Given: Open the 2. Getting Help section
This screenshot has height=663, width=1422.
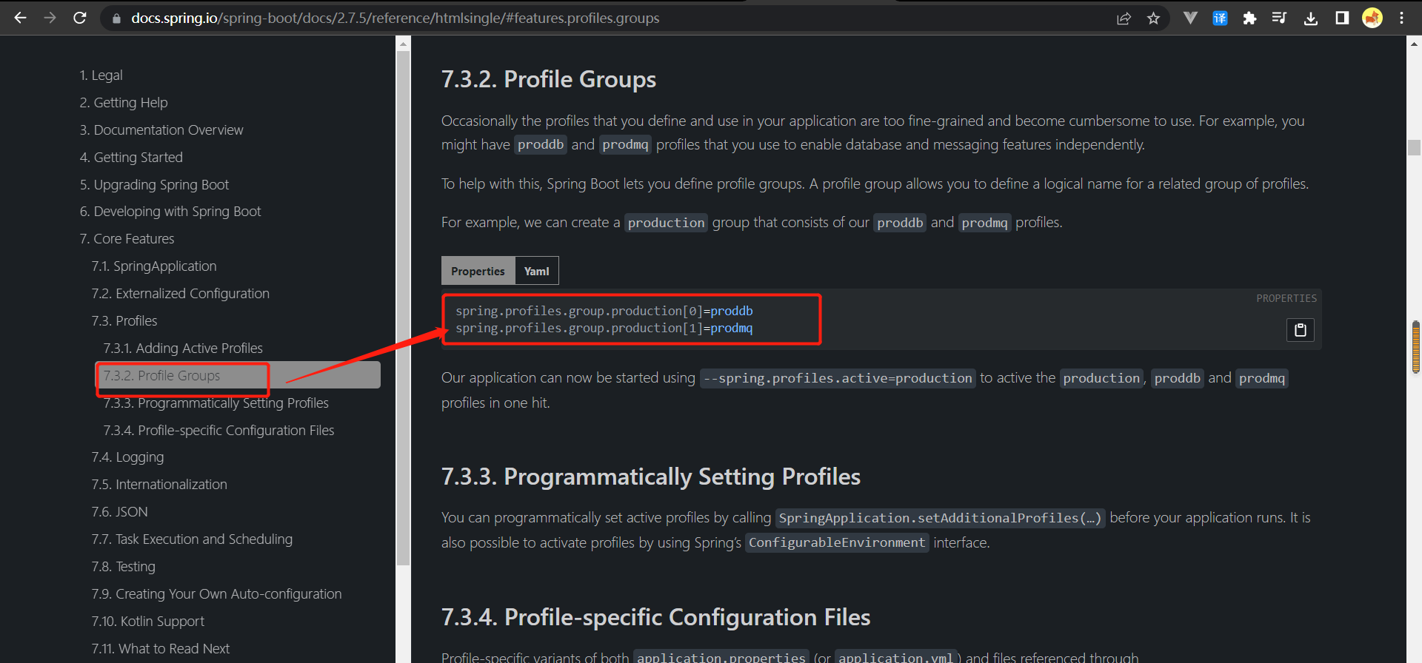Looking at the screenshot, I should pos(124,102).
